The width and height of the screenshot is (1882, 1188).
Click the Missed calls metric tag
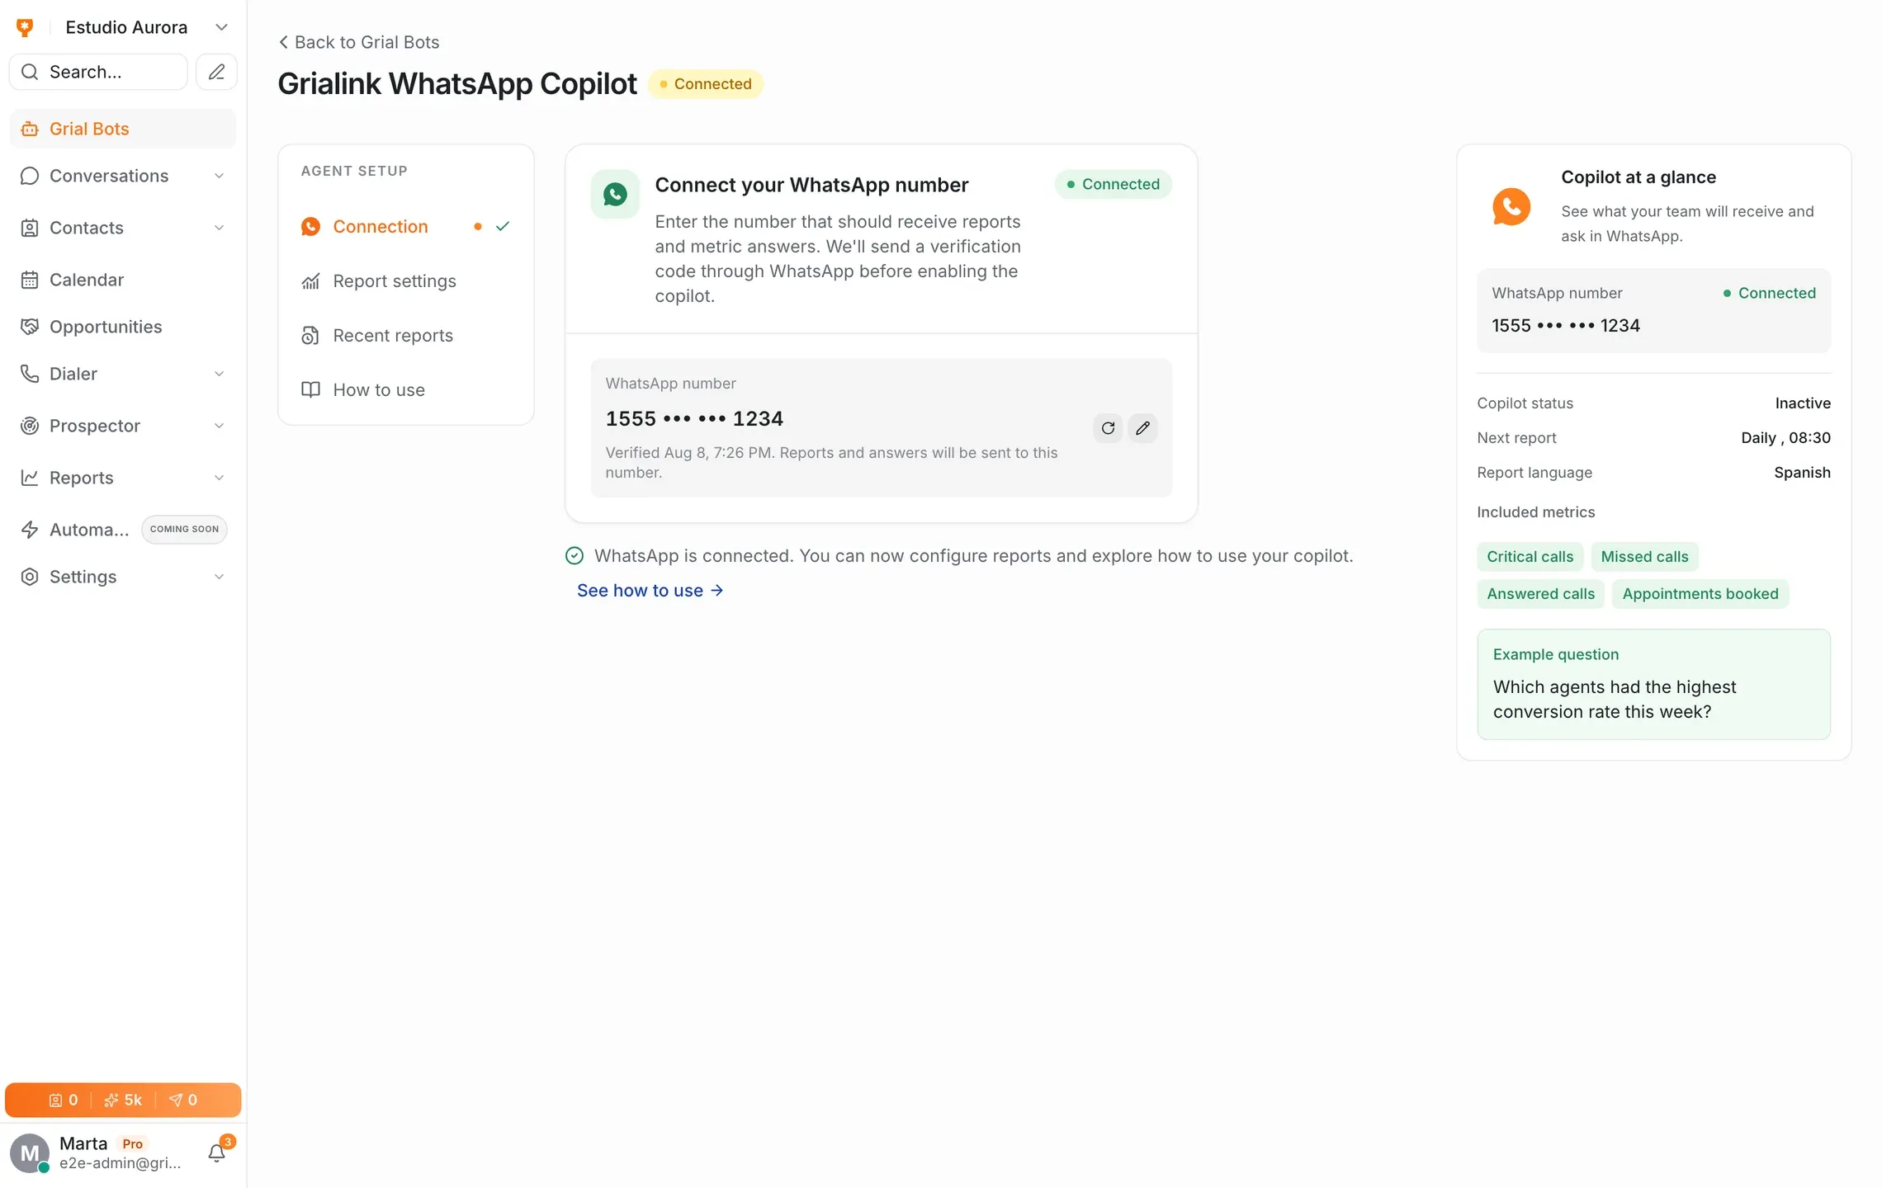tap(1644, 557)
